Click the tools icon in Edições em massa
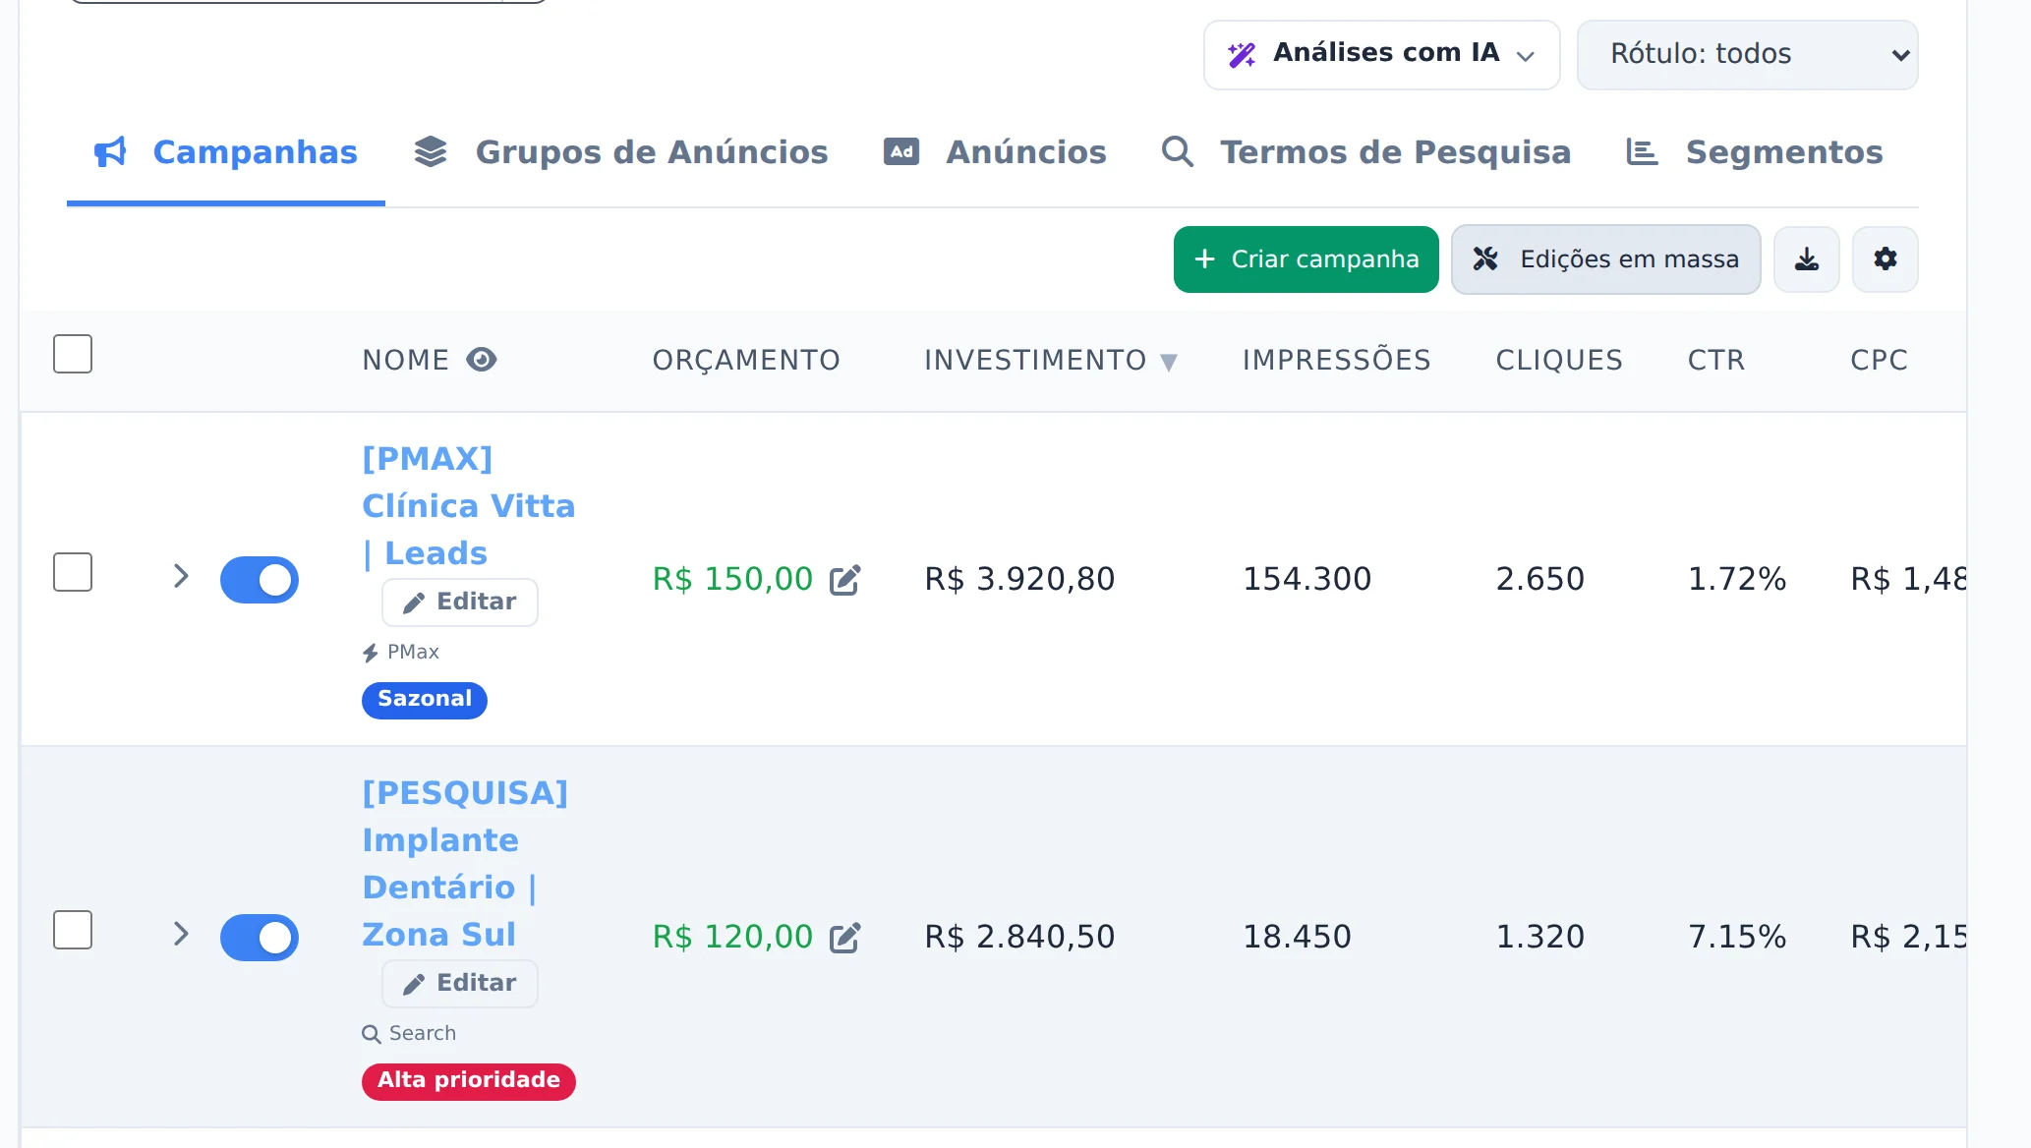This screenshot has width=2031, height=1148. pyautogui.click(x=1485, y=259)
